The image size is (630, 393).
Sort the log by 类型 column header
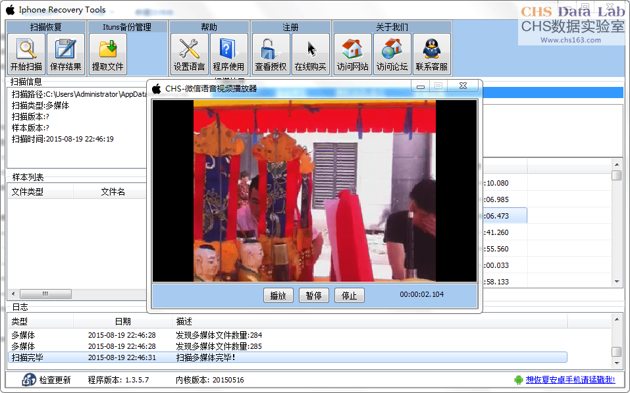(x=41, y=321)
